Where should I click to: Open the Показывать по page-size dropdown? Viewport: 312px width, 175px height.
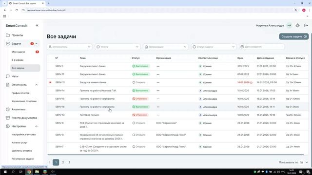304,162
